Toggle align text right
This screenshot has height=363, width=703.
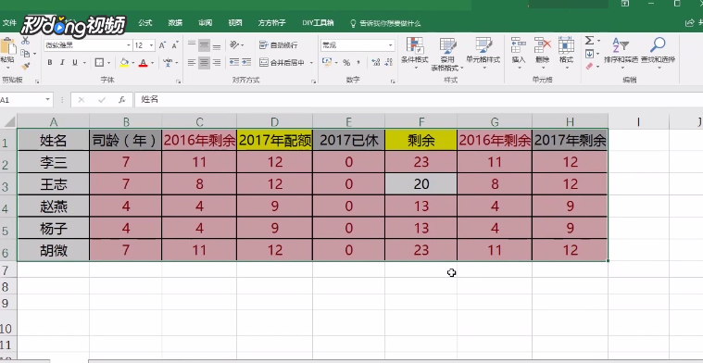click(x=217, y=63)
